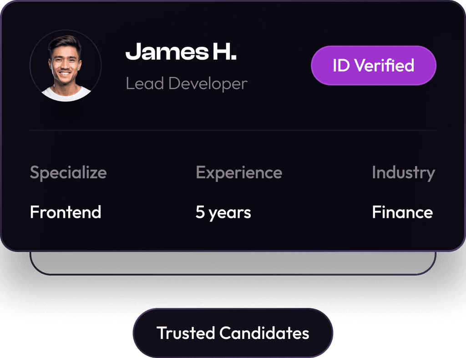Click the purple ID Verified badge
The height and width of the screenshot is (358, 466).
[373, 66]
